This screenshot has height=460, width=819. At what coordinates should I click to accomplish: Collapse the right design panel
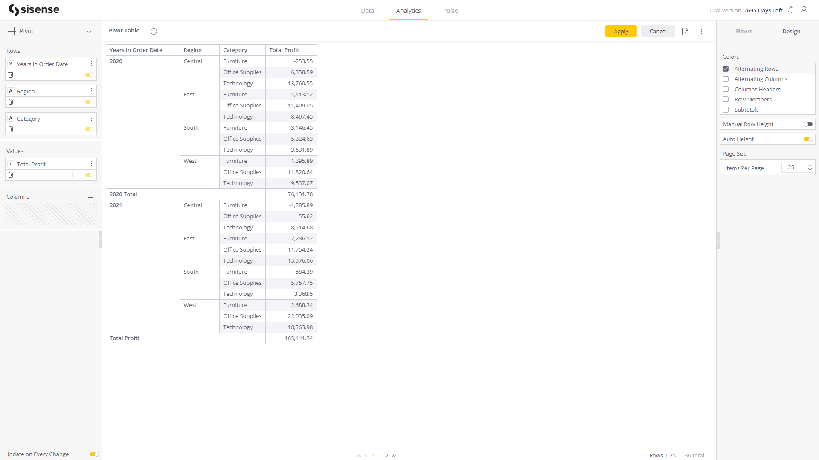[x=718, y=241]
